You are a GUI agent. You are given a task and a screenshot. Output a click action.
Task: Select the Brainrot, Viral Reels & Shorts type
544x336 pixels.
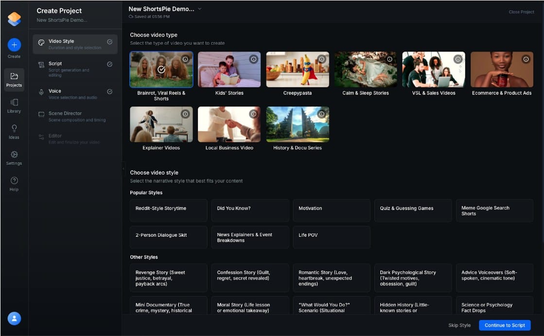(161, 70)
